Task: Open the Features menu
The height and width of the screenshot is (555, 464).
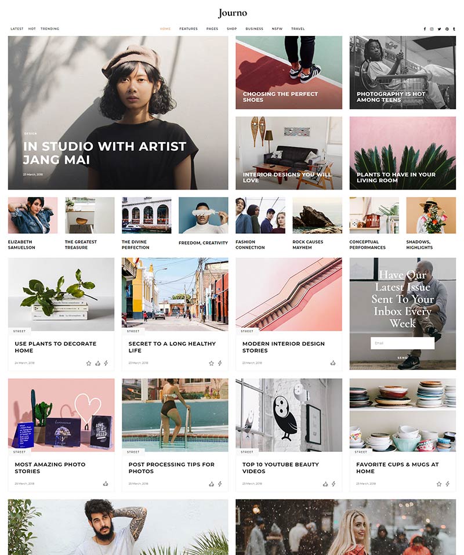Action: tap(188, 29)
